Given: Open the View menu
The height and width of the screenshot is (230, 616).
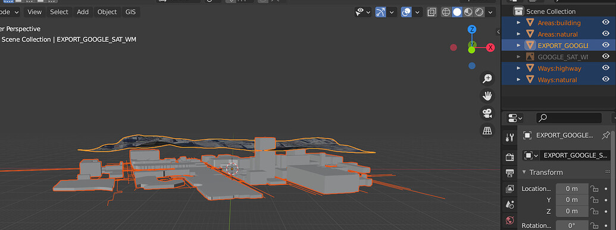Looking at the screenshot, I should coord(34,12).
